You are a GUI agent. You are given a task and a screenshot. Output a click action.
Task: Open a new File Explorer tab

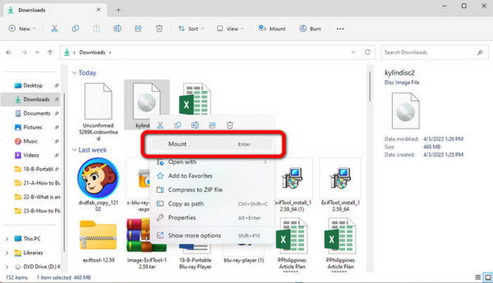(118, 10)
